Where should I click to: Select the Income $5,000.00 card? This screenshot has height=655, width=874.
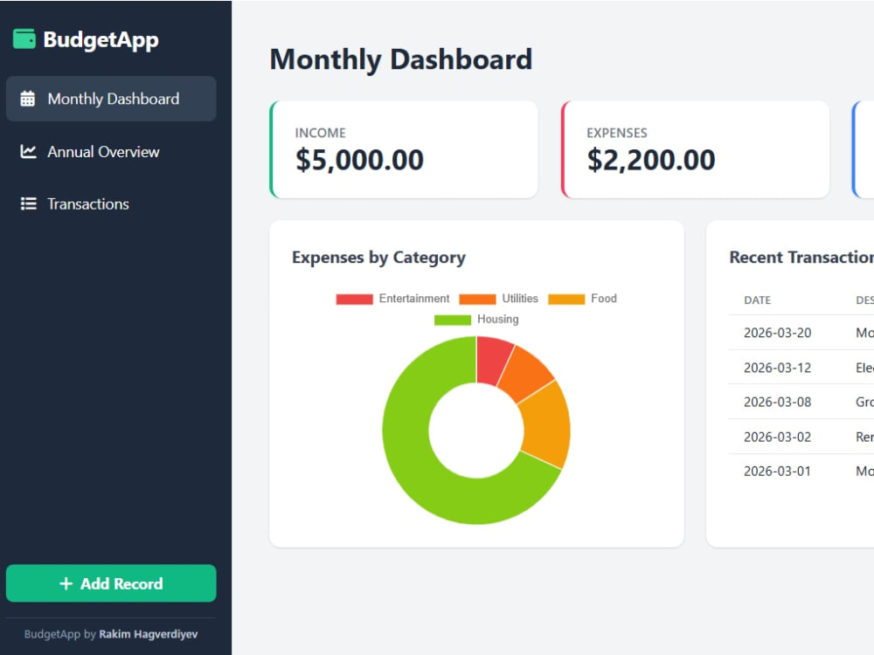[404, 149]
